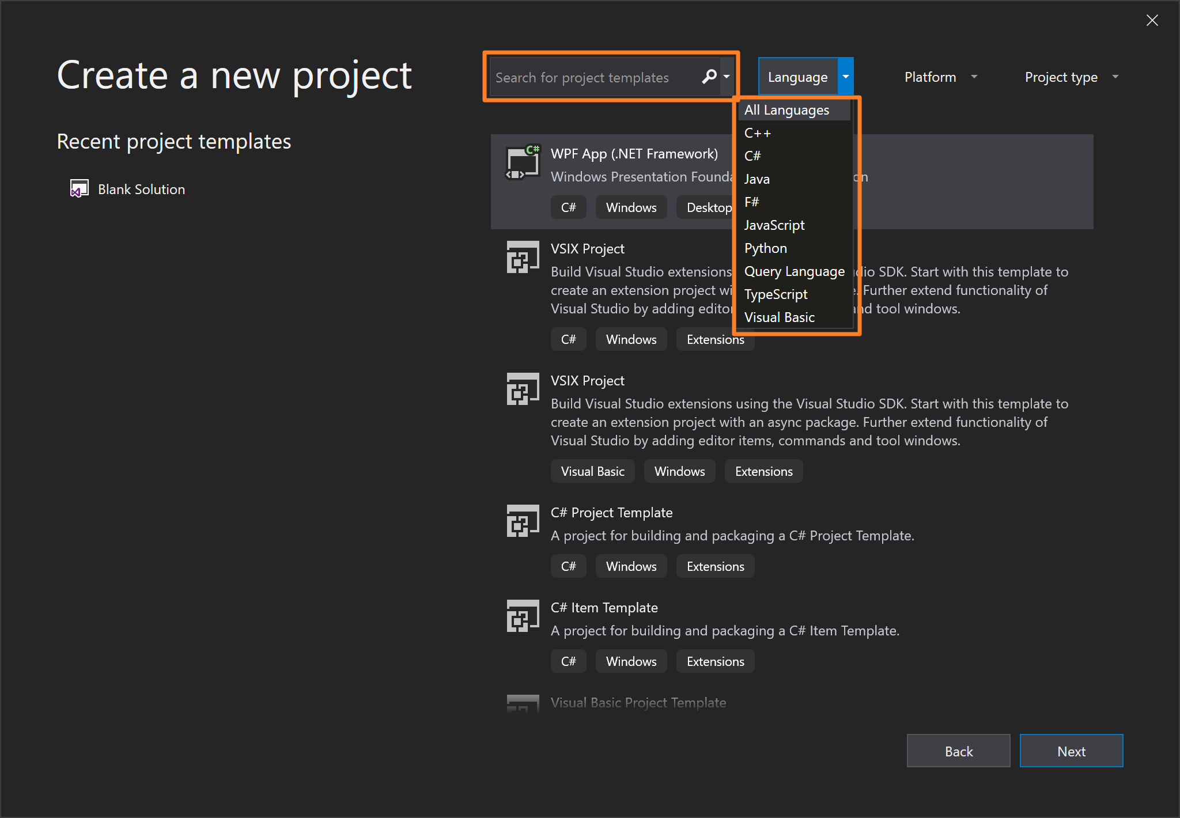1180x818 pixels.
Task: Select All Languages from language dropdown
Action: click(786, 108)
